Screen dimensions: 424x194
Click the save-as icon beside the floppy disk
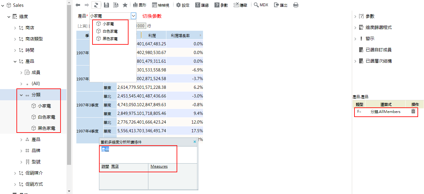click(116, 5)
